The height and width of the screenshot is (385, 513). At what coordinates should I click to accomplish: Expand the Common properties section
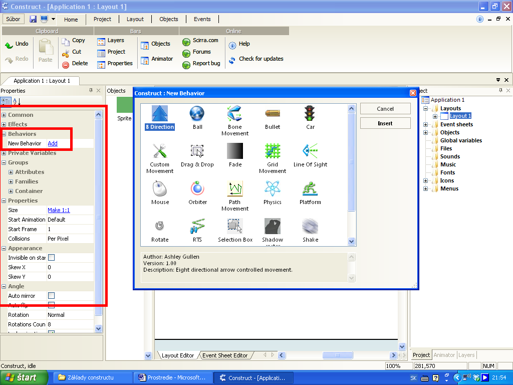4,115
